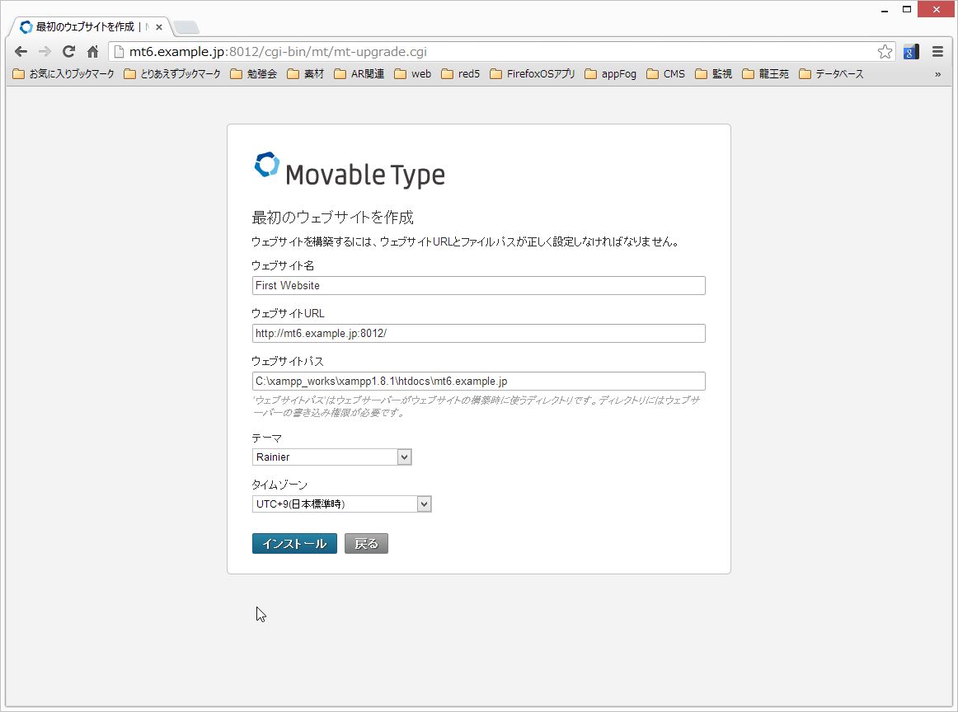This screenshot has height=712, width=958.
Task: Open the red5 bookmark folder
Action: tap(461, 74)
